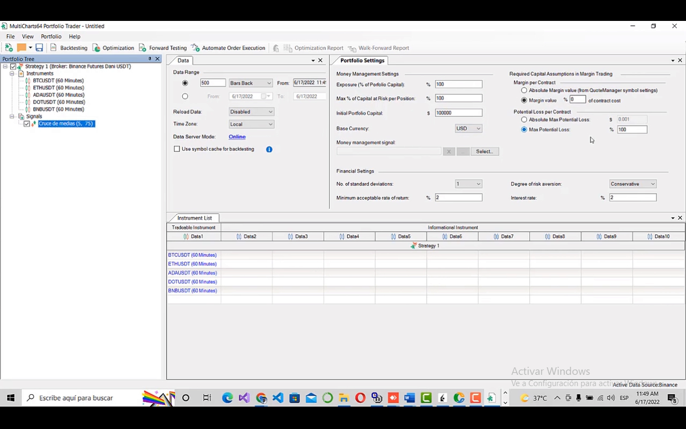Click the Exposure percent input field
This screenshot has height=429, width=686.
coord(459,84)
